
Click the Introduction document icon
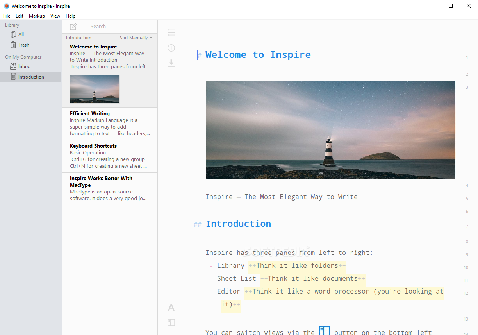coord(13,77)
